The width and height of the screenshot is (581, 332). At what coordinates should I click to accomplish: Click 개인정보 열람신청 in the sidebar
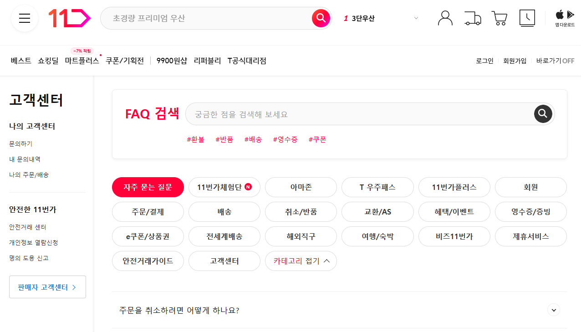(x=34, y=243)
